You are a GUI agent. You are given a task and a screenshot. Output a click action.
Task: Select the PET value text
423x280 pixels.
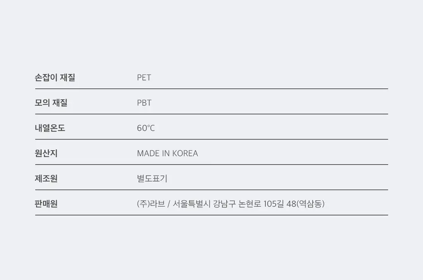click(x=144, y=77)
